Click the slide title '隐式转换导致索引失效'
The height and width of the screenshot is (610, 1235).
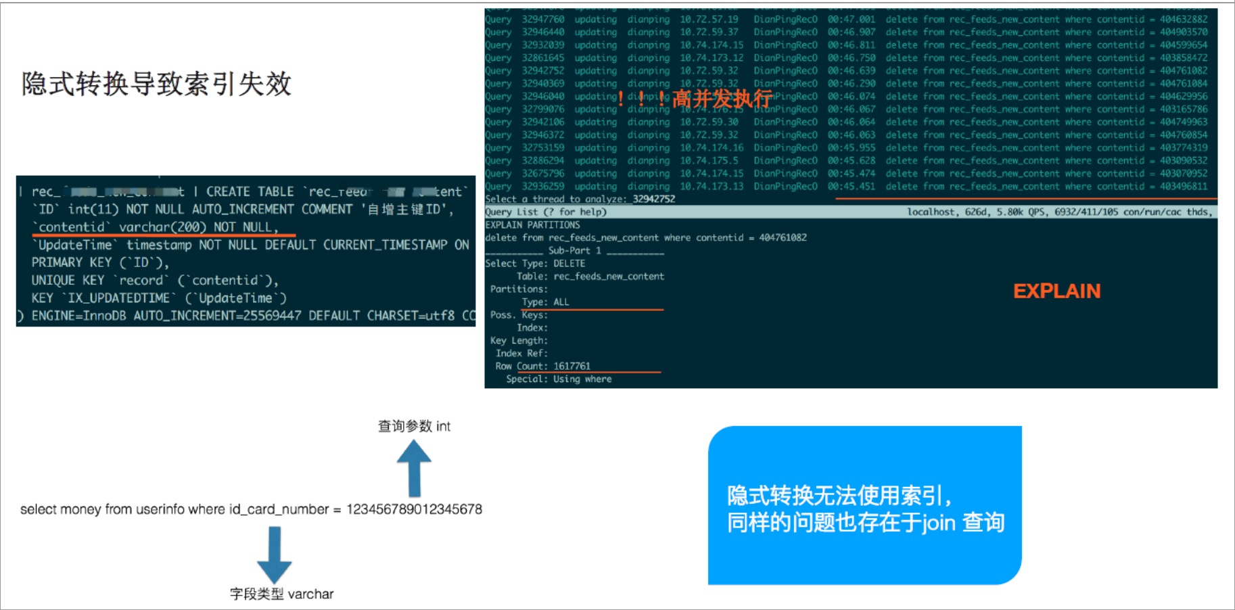[x=156, y=84]
